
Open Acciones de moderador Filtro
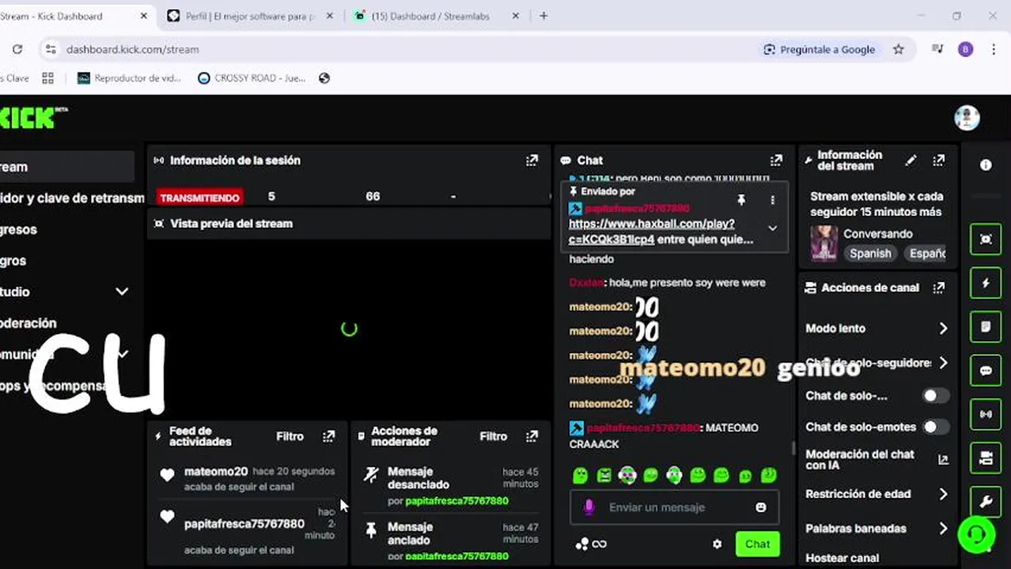pyautogui.click(x=493, y=436)
